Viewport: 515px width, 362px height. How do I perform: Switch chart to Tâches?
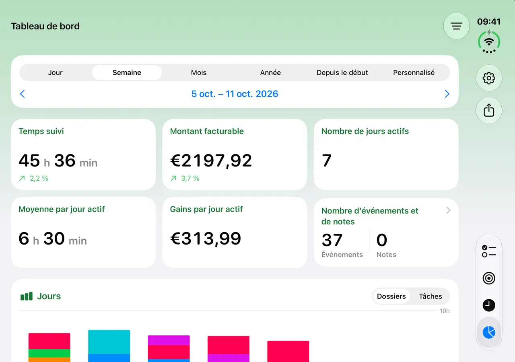pos(431,296)
